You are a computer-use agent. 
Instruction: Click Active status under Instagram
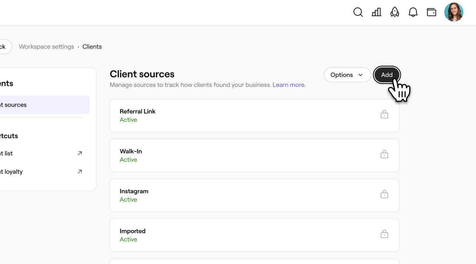[x=128, y=200]
